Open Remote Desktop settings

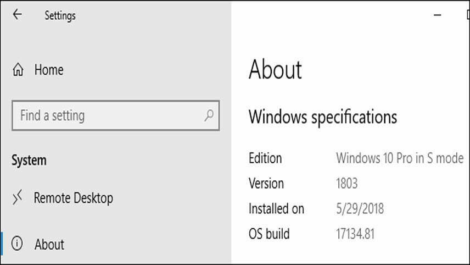coord(74,198)
